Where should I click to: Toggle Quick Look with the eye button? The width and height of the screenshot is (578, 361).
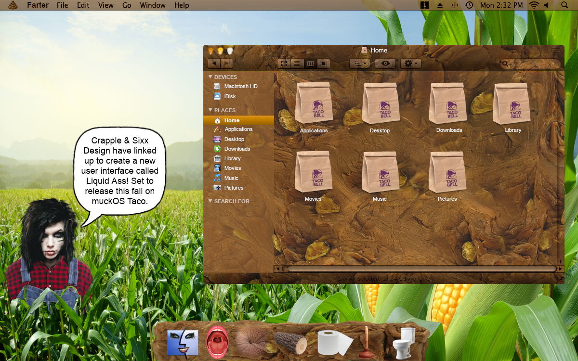pyautogui.click(x=385, y=64)
